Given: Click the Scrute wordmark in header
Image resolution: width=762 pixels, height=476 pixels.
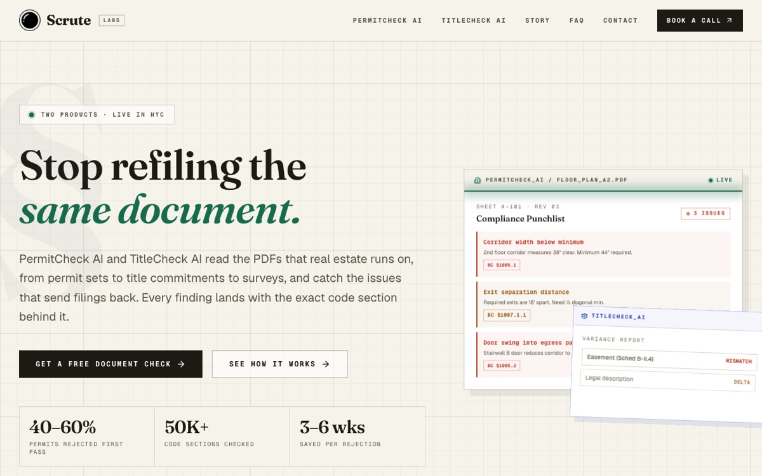Looking at the screenshot, I should (x=69, y=20).
